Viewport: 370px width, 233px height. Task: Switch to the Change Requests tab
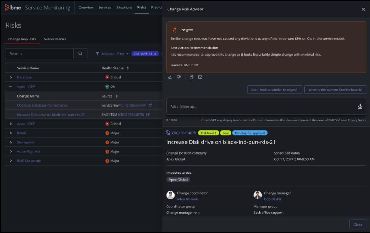point(22,39)
